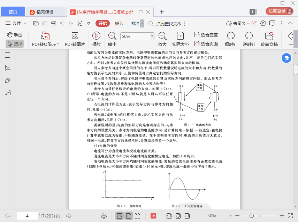
Task: Click PDF转图片 tool
Action: [75, 39]
